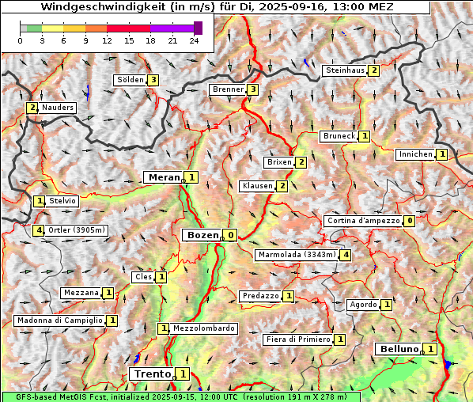Click the Innichen location label

[x=416, y=154]
